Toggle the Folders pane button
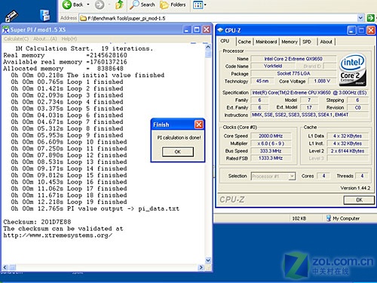Viewport: 377px width, 283px height. pyautogui.click(x=173, y=5)
